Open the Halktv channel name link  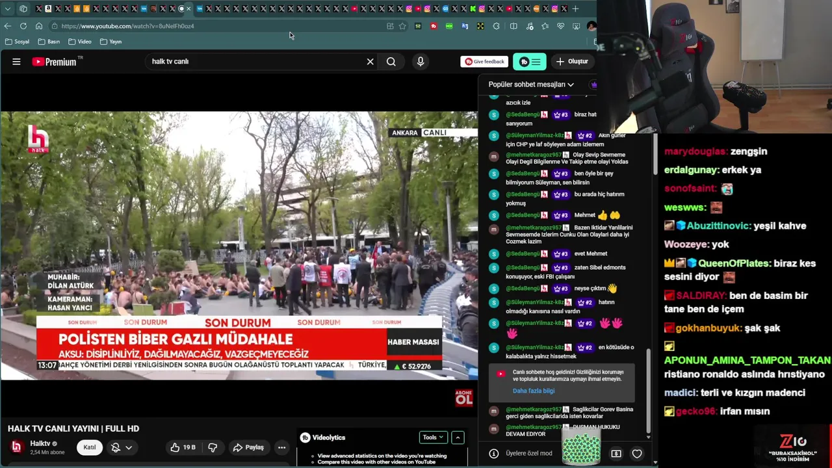(x=40, y=443)
